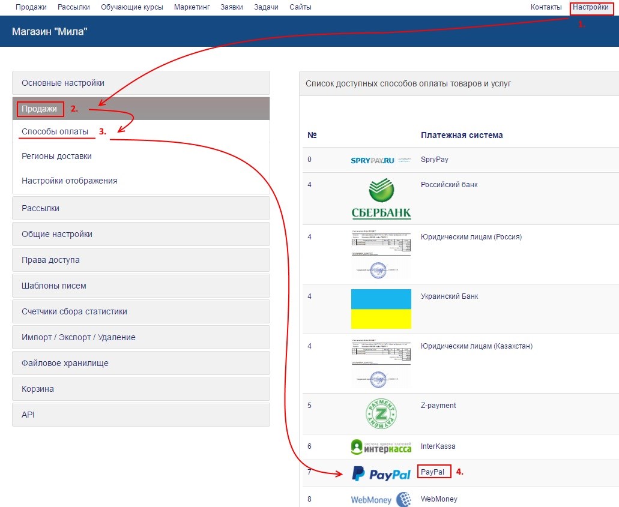619x507 pixels.
Task: Open the PayPal payment system link
Action: pos(433,472)
